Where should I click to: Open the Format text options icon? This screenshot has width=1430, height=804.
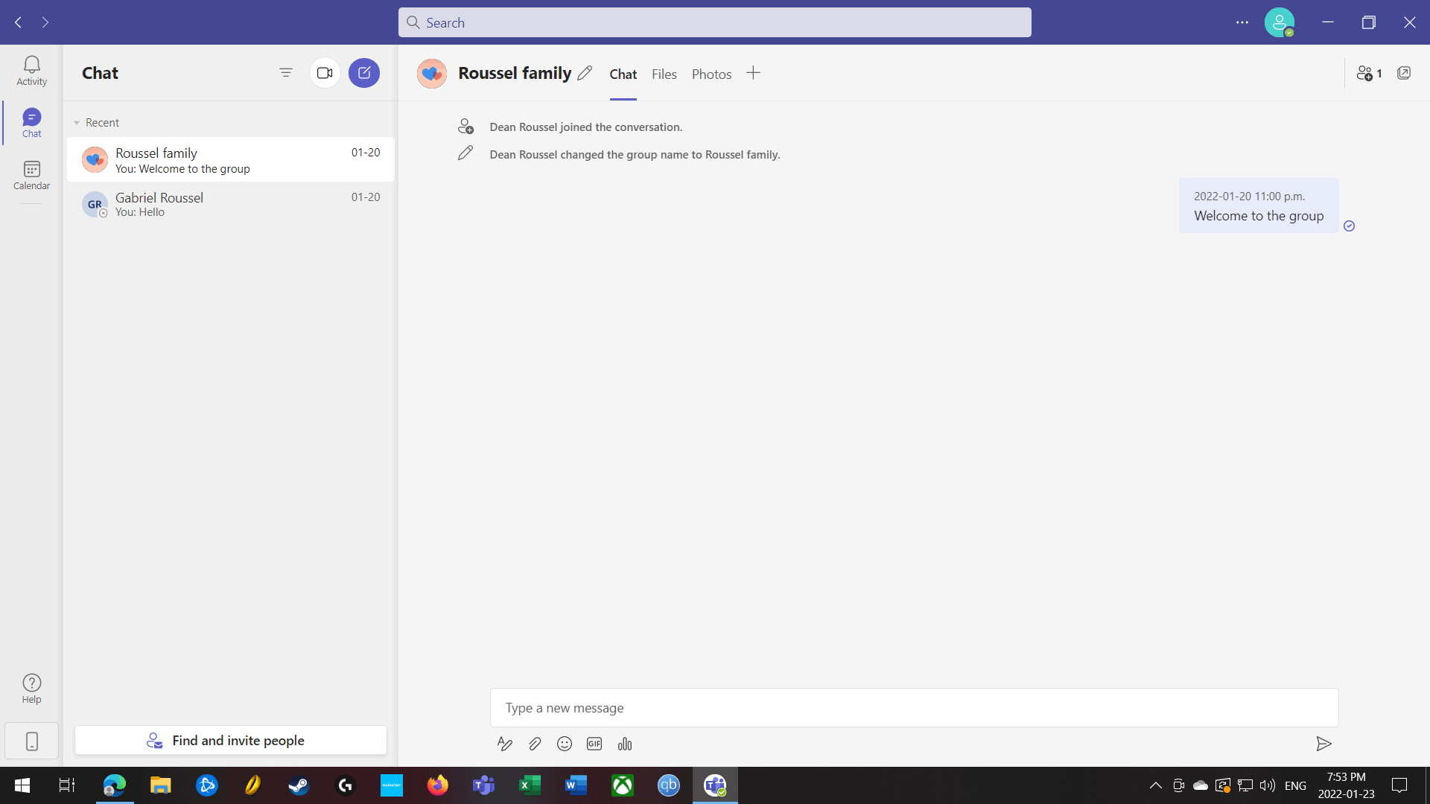(505, 744)
